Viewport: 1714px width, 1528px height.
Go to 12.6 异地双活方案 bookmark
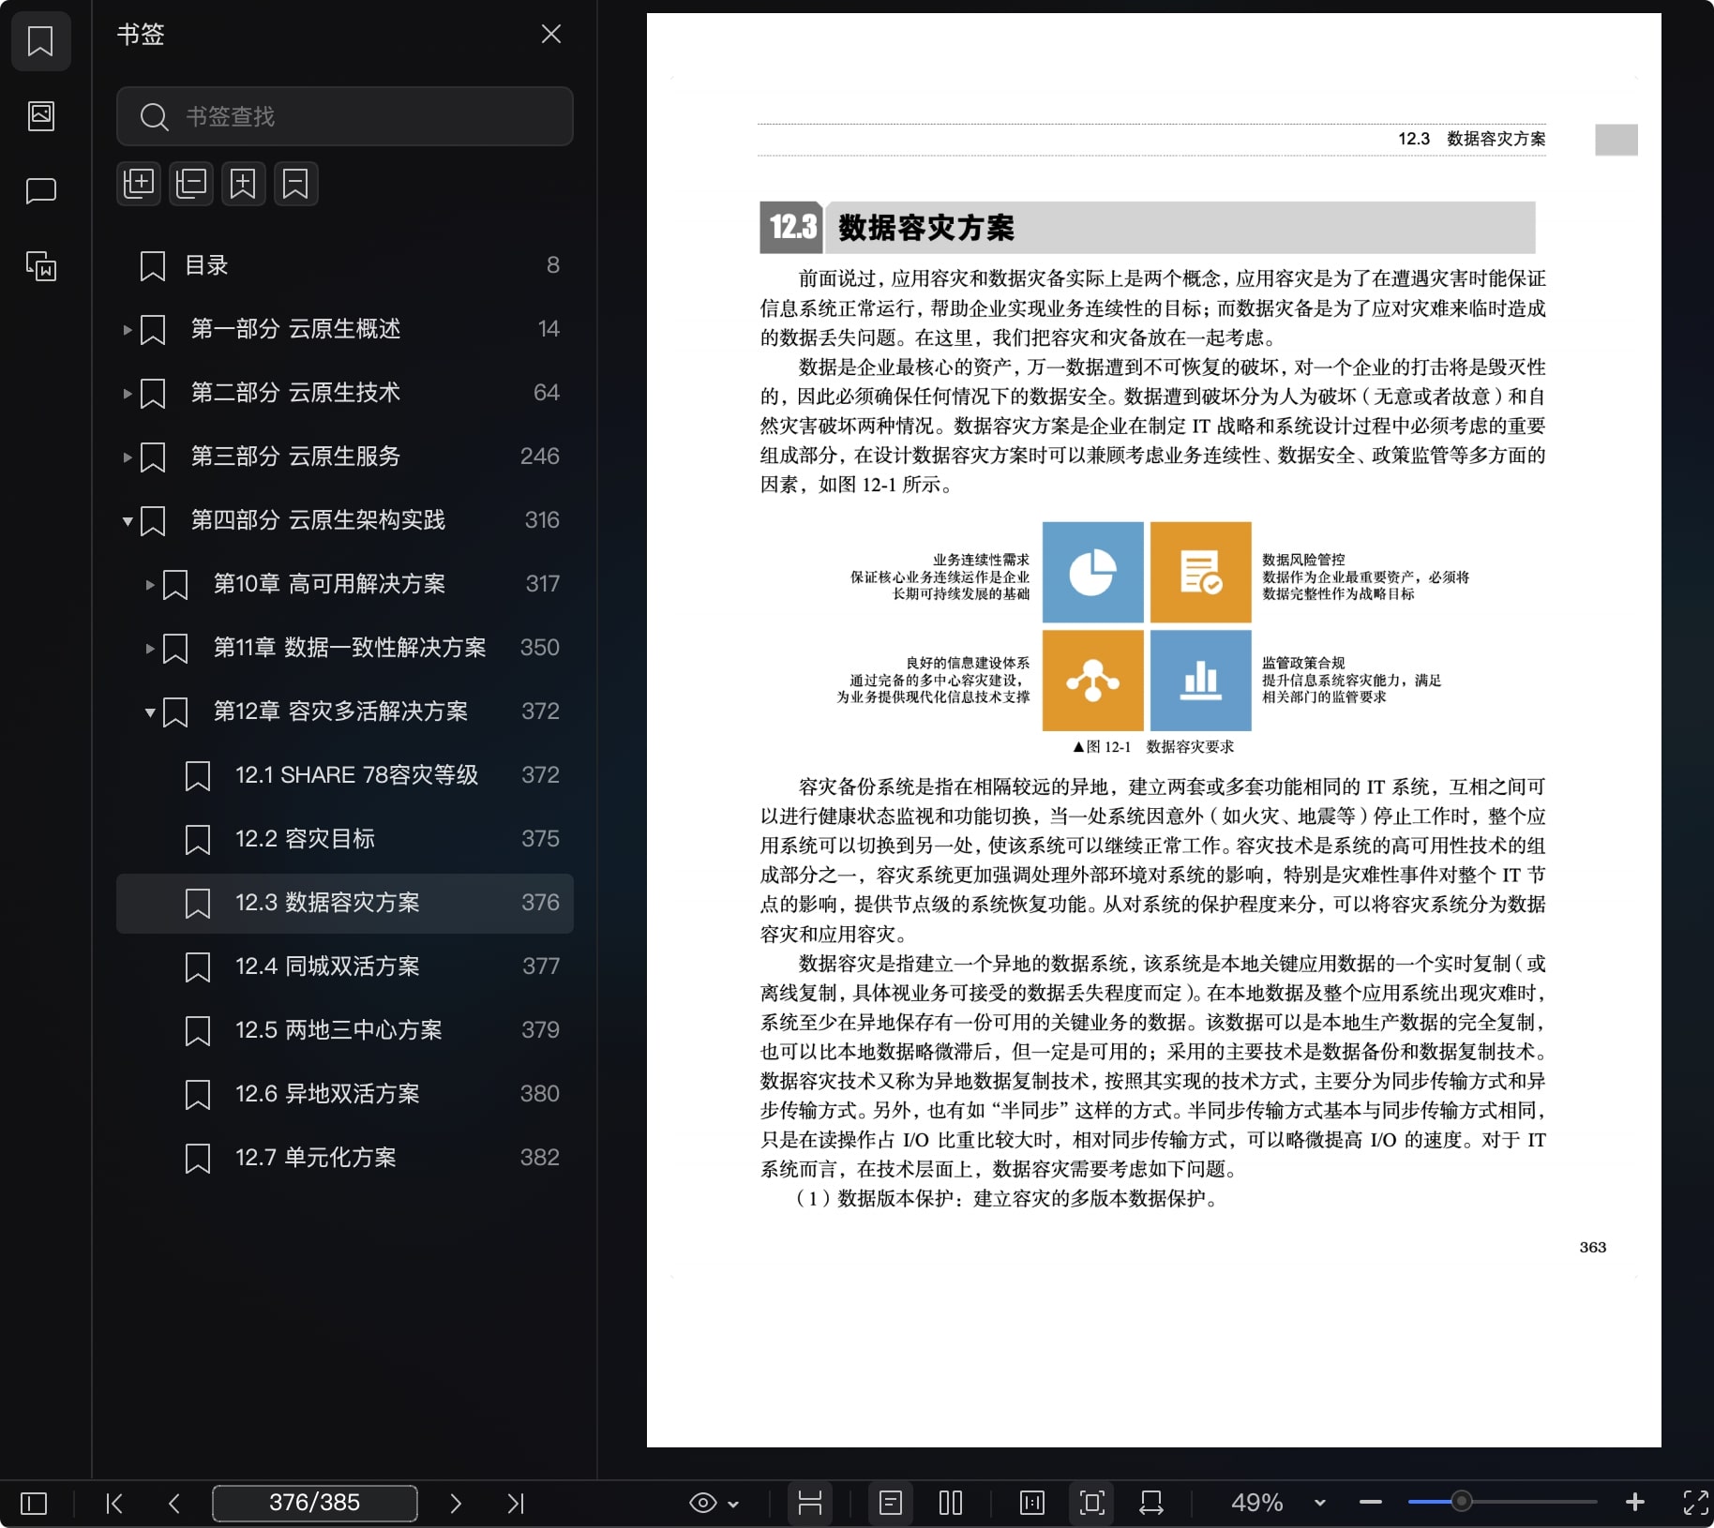(345, 1094)
